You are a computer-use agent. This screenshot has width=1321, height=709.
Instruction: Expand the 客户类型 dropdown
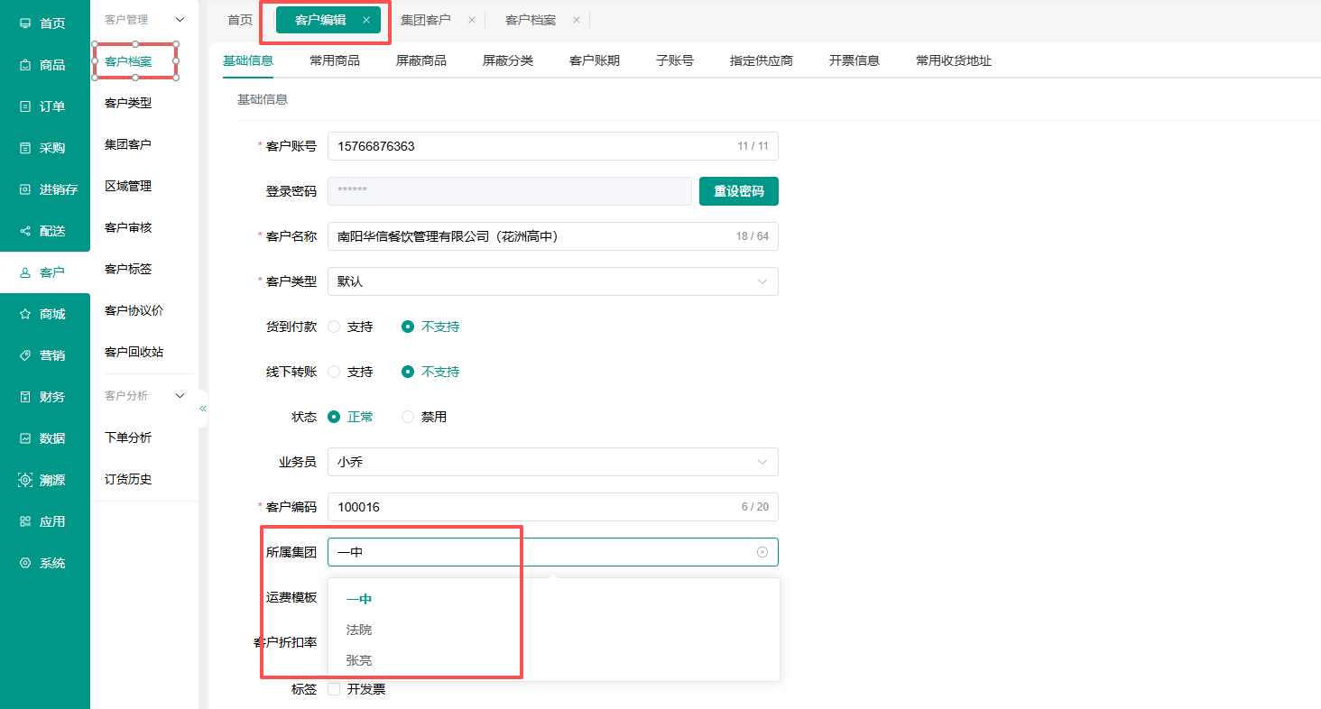coord(552,281)
